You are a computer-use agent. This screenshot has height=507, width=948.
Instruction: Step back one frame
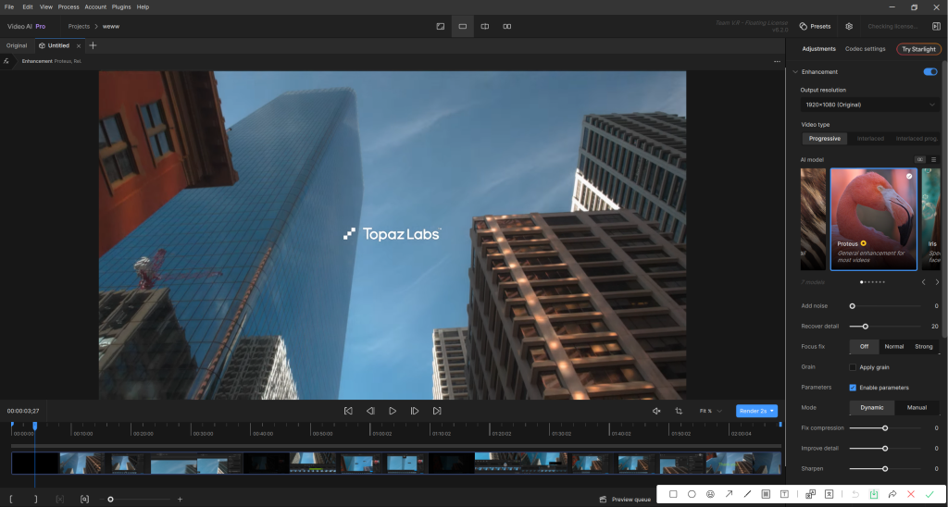(x=370, y=411)
